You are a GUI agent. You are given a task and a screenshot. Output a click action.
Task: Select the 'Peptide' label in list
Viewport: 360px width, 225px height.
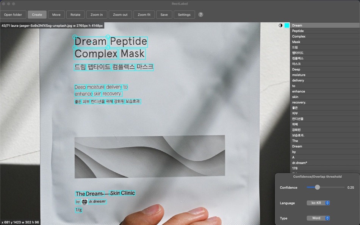[325, 31]
